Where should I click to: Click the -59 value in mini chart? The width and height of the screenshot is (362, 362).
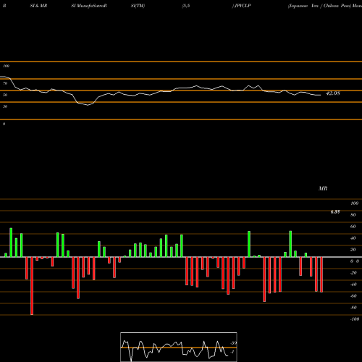pos(233,343)
